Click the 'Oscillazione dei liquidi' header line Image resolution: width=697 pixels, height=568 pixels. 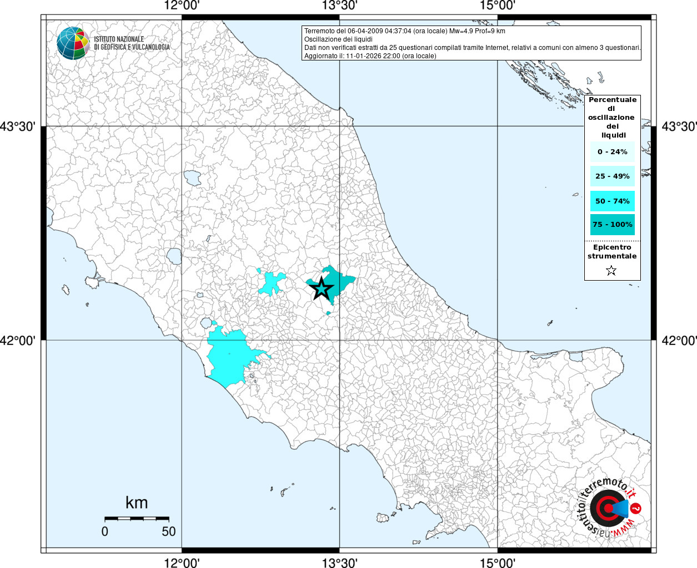pos(338,39)
